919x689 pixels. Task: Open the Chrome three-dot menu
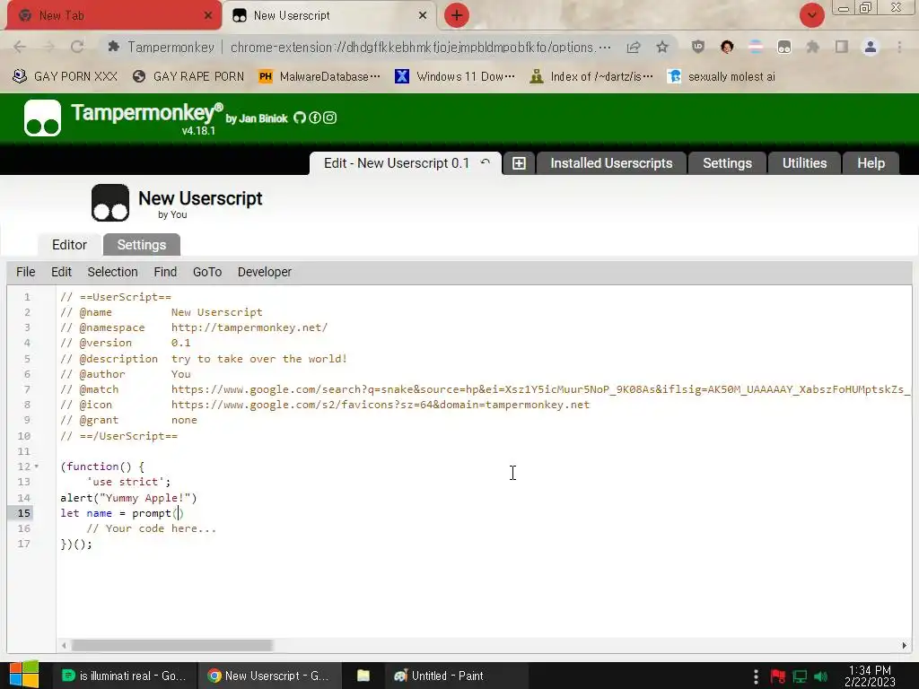(x=899, y=47)
